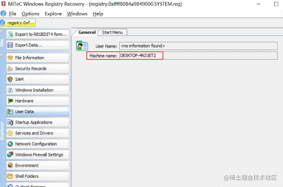This screenshot has height=187, width=283.
Task: Click Export to REGEDIT4 format button
Action: [38, 34]
